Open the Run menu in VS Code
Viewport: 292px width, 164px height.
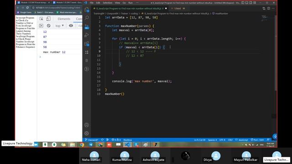coord(130,3)
